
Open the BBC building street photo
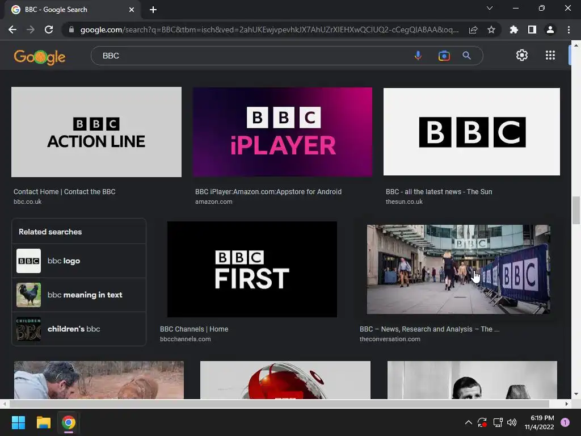458,270
